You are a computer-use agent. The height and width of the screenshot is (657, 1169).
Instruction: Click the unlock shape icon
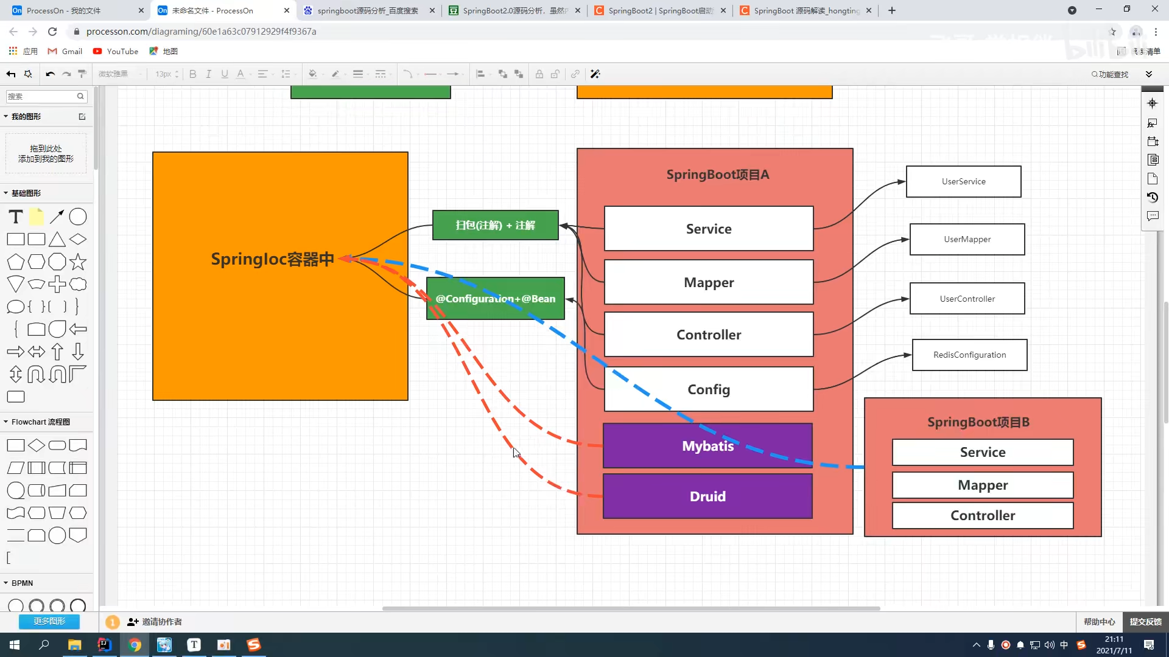[555, 74]
